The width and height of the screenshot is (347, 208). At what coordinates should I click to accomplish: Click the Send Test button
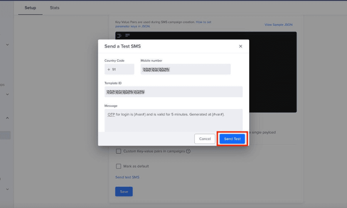point(232,139)
